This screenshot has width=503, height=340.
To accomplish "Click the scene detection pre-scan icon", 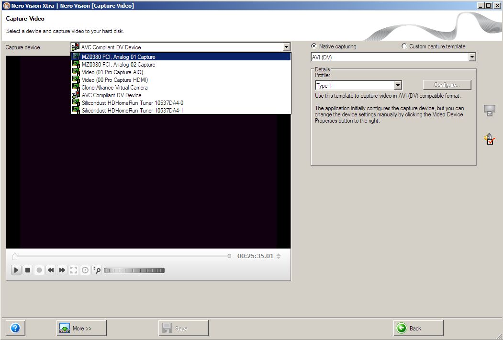I will (x=97, y=271).
